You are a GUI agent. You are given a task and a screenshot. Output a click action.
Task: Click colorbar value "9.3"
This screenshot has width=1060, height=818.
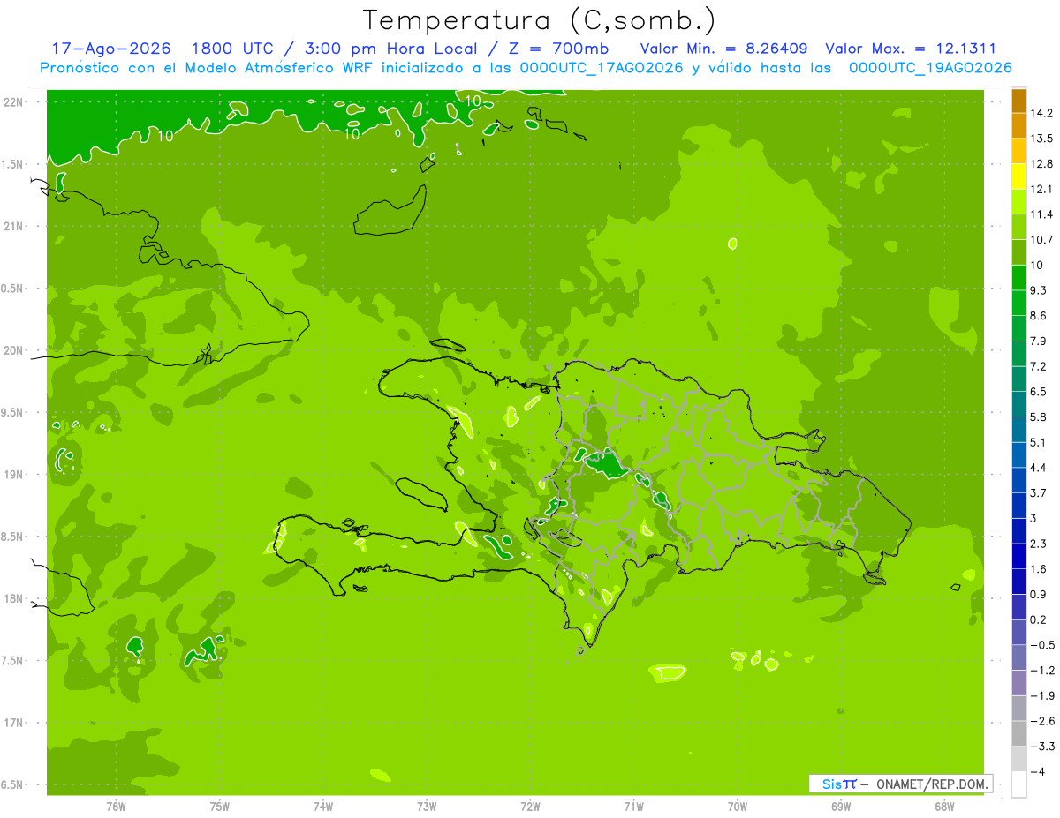point(1039,290)
